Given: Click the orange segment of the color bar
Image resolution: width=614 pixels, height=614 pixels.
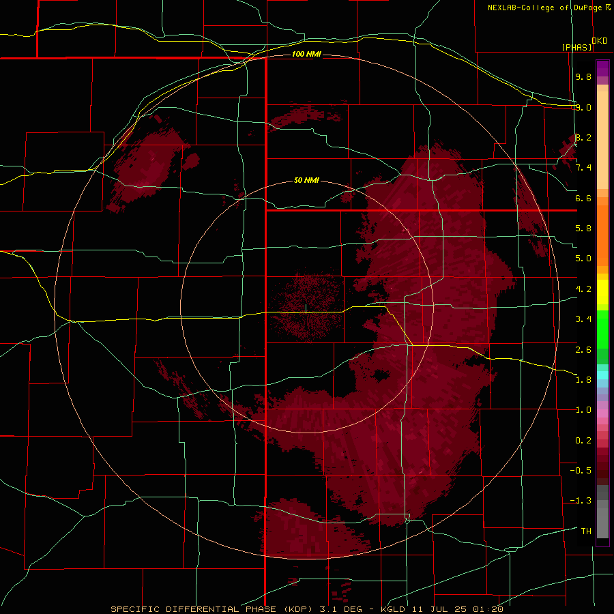Looking at the screenshot, I should tap(602, 235).
